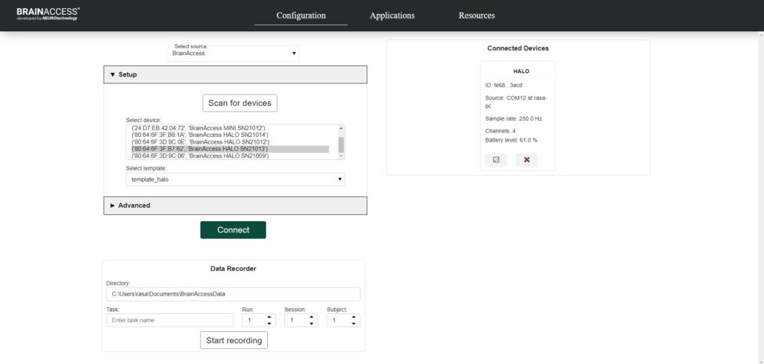This screenshot has width=764, height=364.
Task: Open the Select source dropdown
Action: [234, 54]
